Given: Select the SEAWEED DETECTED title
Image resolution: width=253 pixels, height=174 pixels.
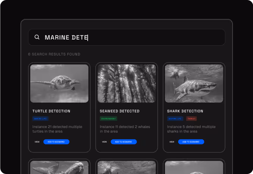Looking at the screenshot, I should (x=119, y=111).
